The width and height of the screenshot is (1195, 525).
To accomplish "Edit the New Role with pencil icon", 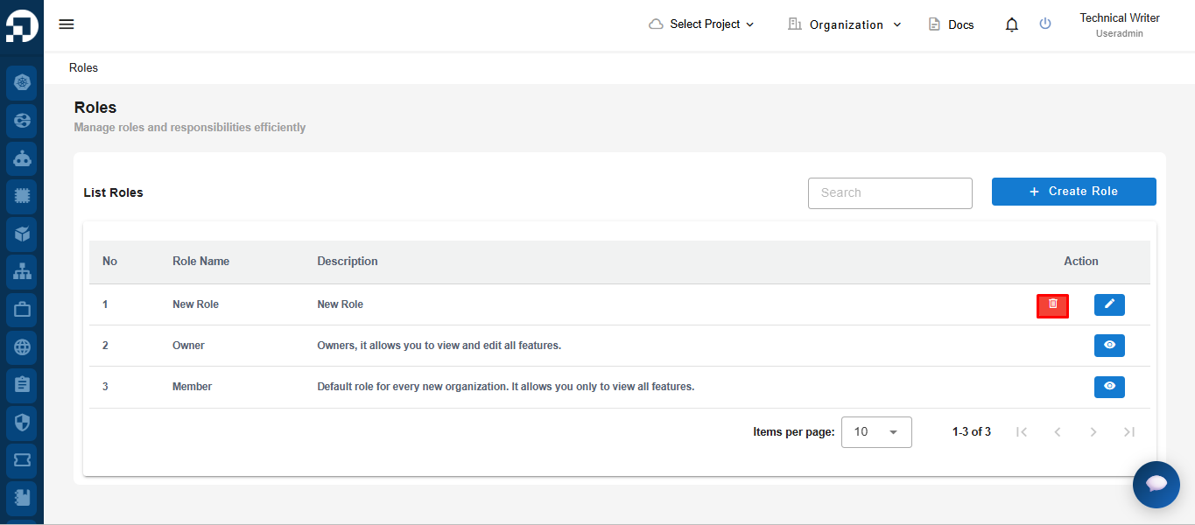I will (x=1109, y=304).
